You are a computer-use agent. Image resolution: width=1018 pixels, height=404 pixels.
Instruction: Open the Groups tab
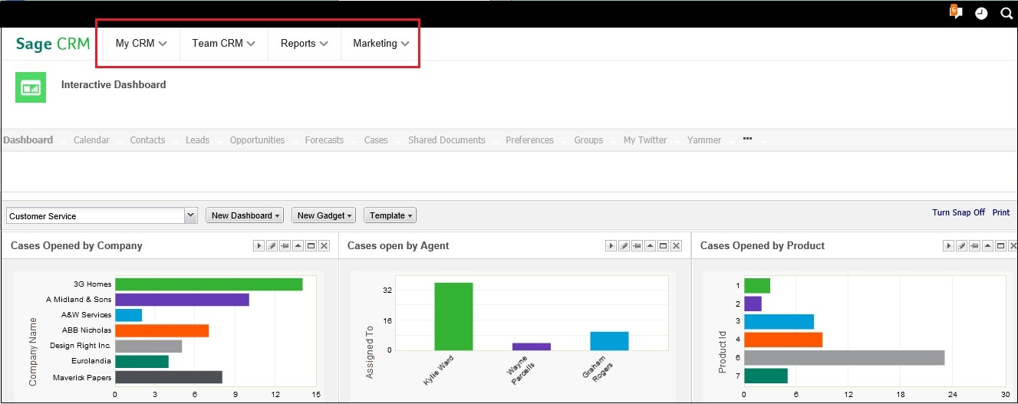pos(588,140)
